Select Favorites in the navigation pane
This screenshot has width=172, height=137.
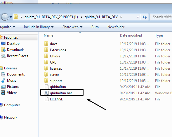(x=11, y=37)
